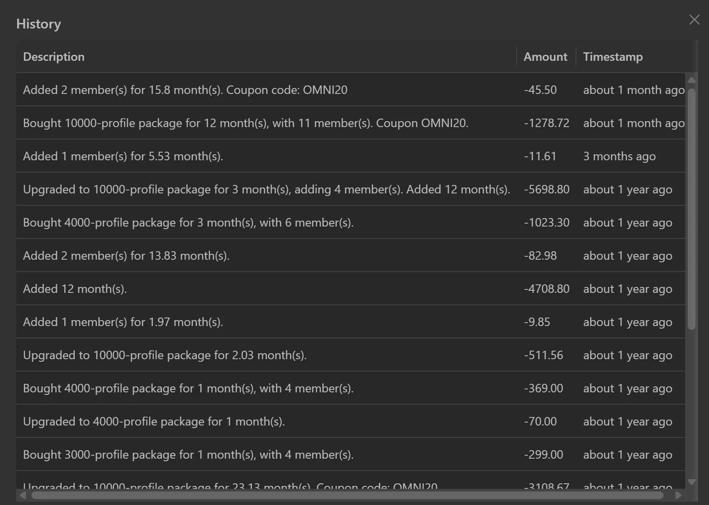
Task: Close the History dialog
Action: click(694, 20)
